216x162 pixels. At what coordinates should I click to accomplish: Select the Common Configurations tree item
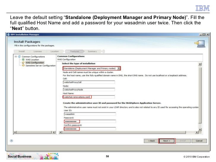33,57
